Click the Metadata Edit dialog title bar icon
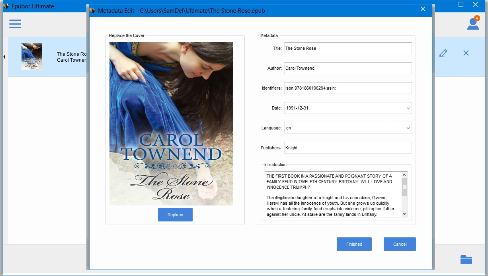The height and width of the screenshot is (276, 488). (x=92, y=10)
